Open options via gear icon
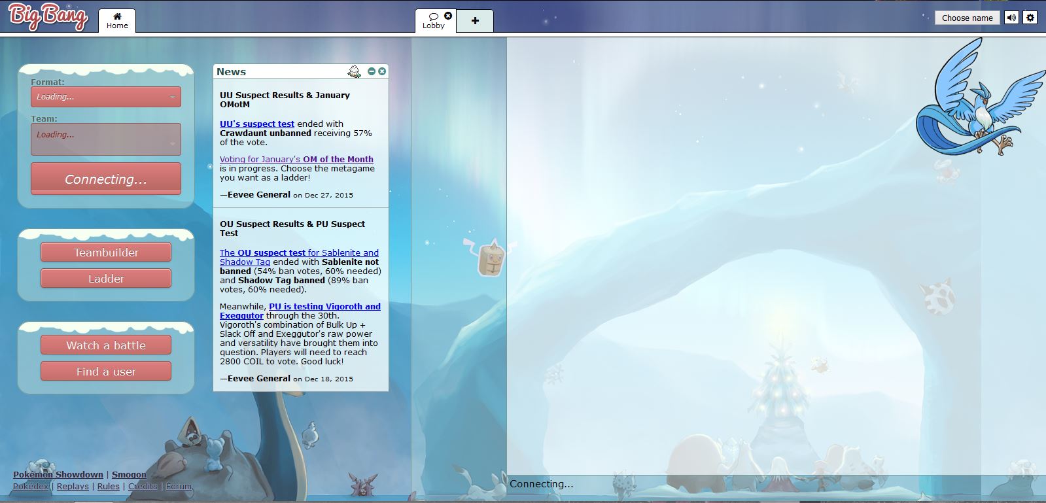Screen dimensions: 1046x503 click(1030, 18)
